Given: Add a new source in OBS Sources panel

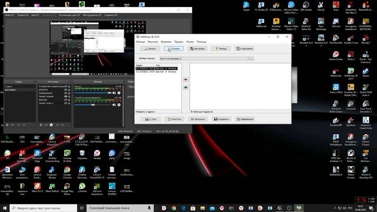Looking at the screenshot, I should 41,125.
